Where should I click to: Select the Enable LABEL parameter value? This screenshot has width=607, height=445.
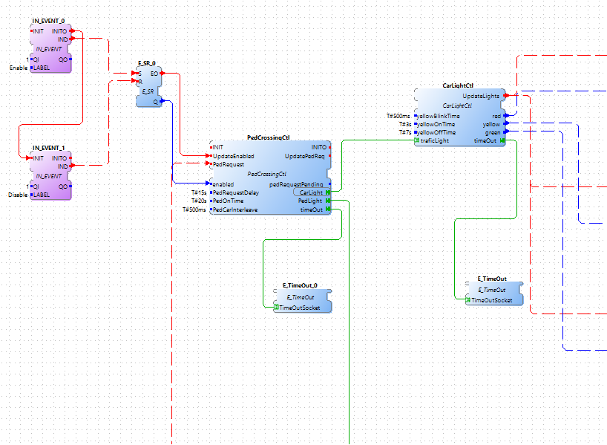point(19,68)
